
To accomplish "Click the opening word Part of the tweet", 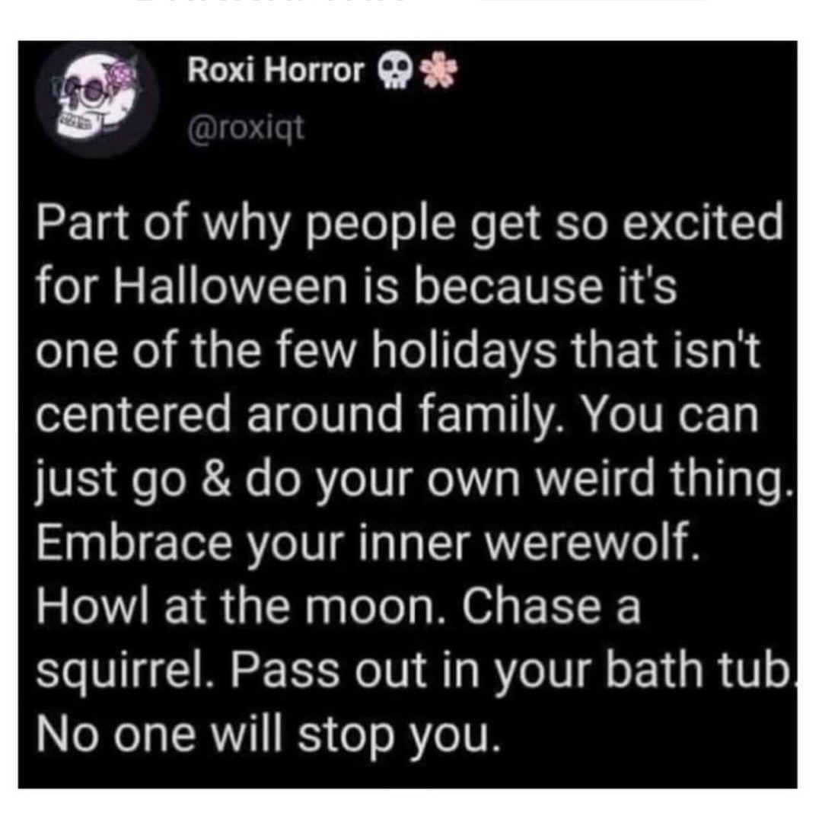I will 83,222.
